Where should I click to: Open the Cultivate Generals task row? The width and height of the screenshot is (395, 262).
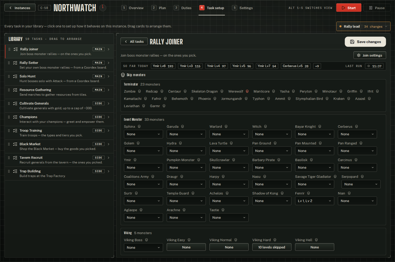coord(59,106)
